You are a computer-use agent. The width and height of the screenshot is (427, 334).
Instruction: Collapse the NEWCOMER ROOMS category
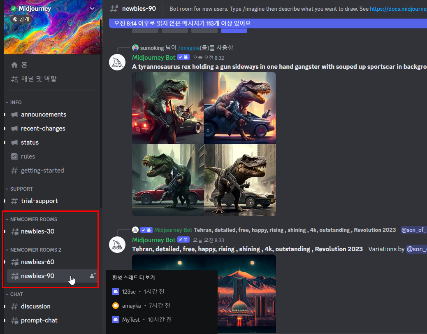[31, 219]
